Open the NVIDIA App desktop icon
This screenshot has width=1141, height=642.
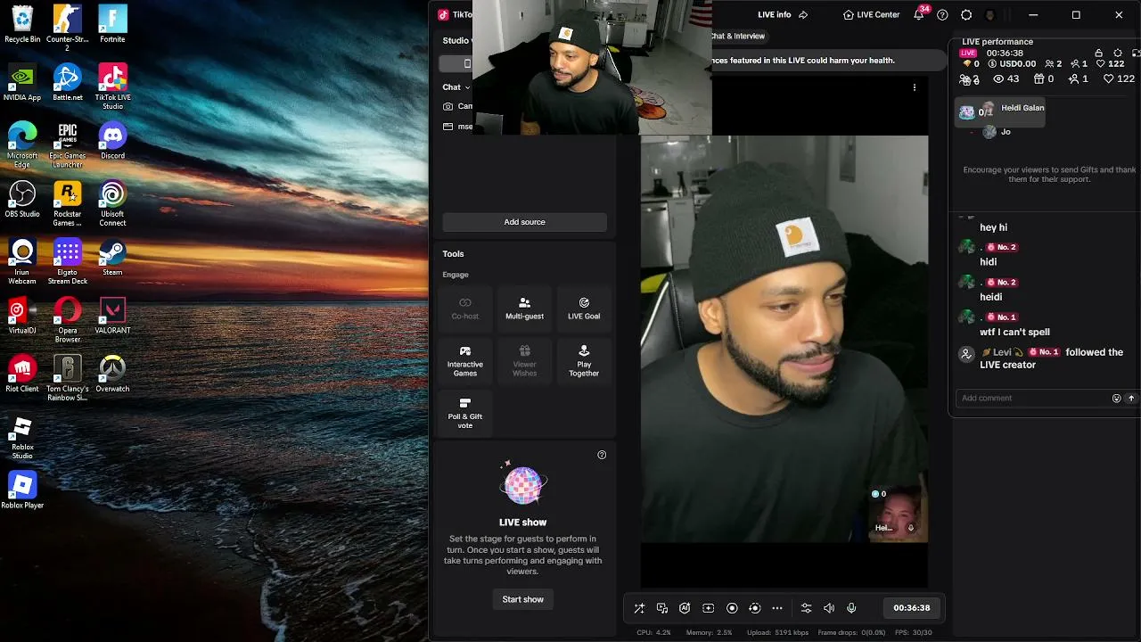click(22, 82)
